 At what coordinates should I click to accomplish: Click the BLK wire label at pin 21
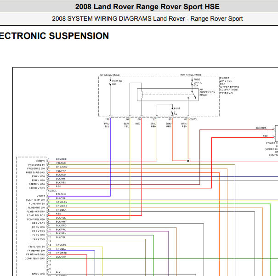(58, 272)
